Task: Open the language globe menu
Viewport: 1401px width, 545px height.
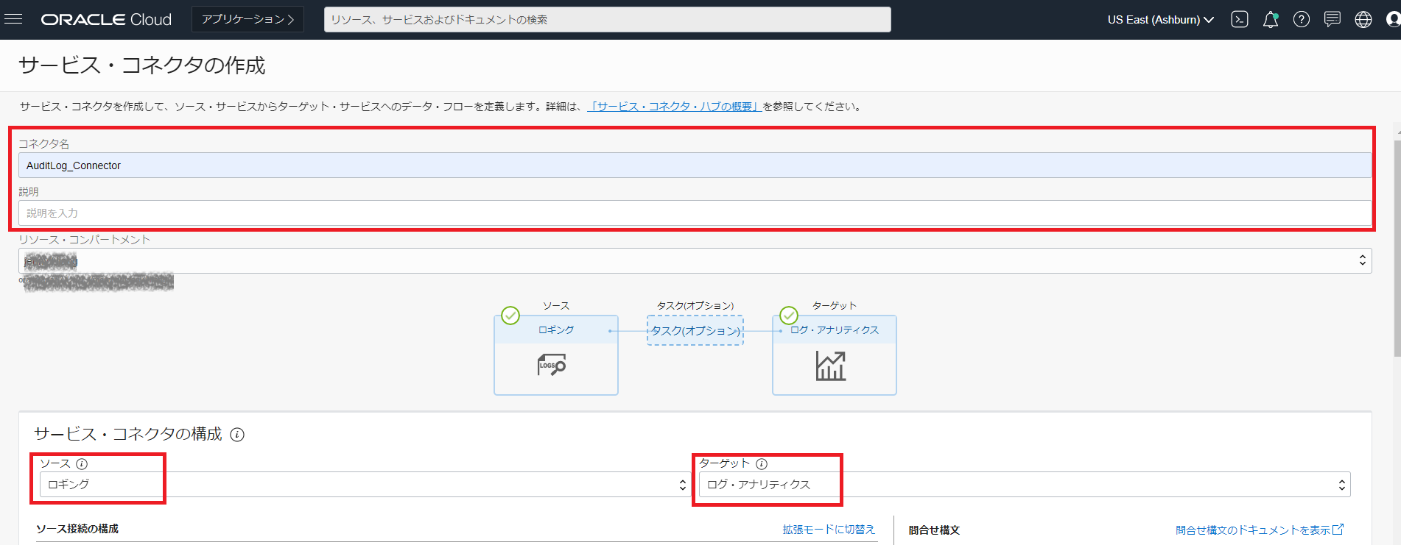Action: click(1363, 20)
